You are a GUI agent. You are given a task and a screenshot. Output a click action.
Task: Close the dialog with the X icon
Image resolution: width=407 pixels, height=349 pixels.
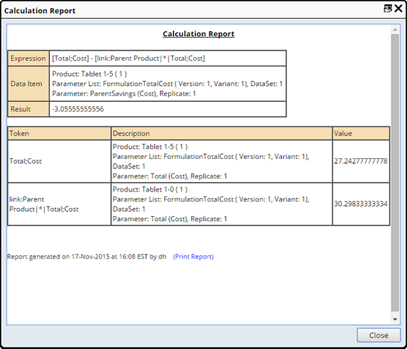click(398, 9)
